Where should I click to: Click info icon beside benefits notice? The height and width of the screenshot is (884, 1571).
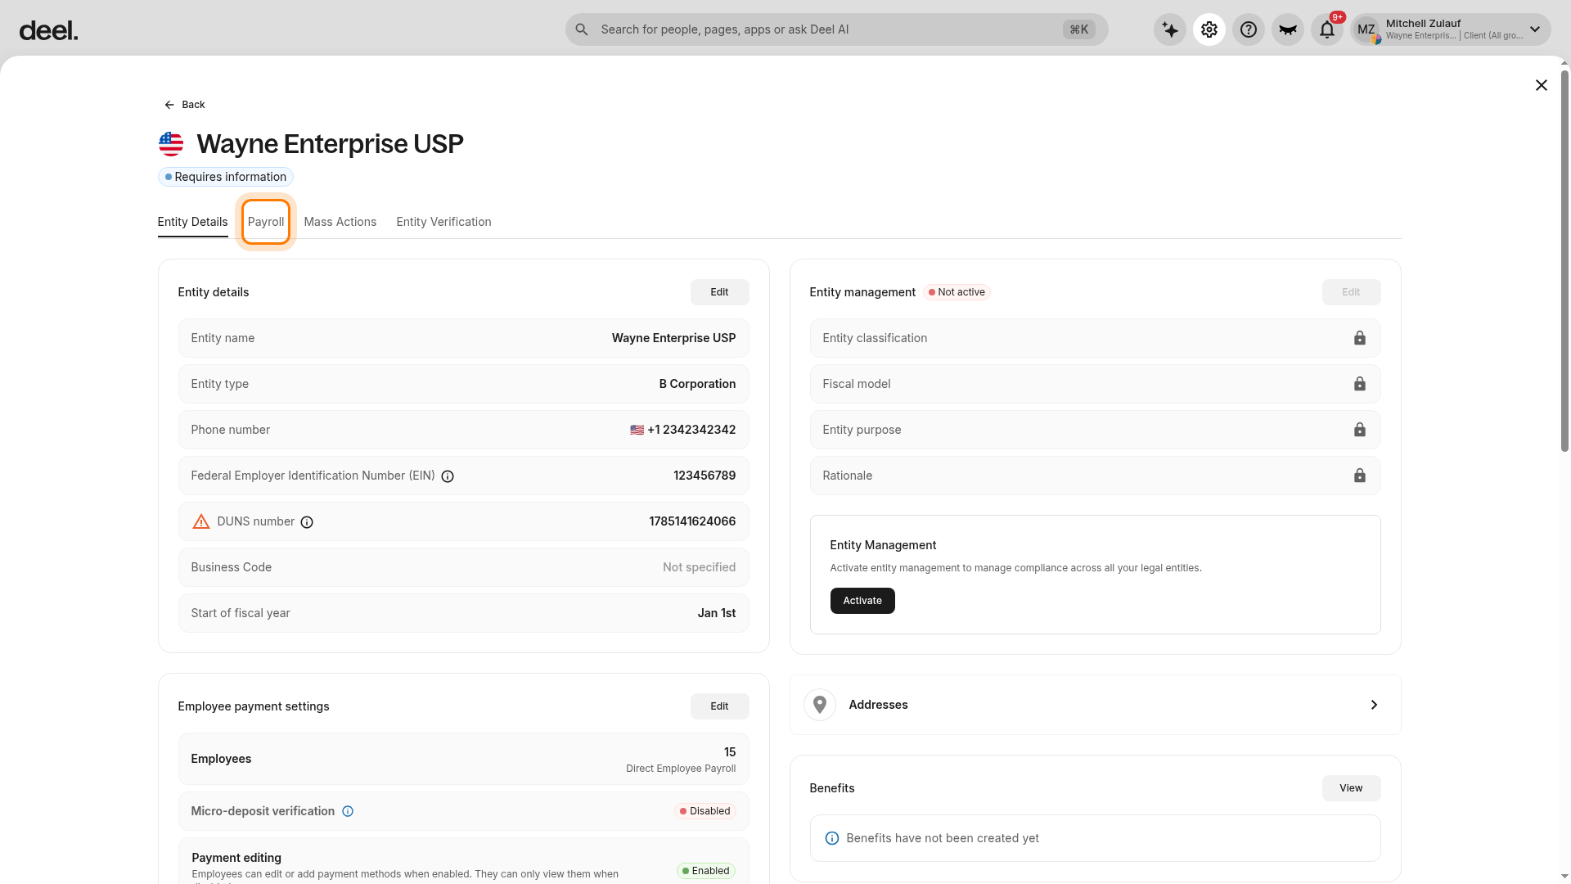point(832,838)
